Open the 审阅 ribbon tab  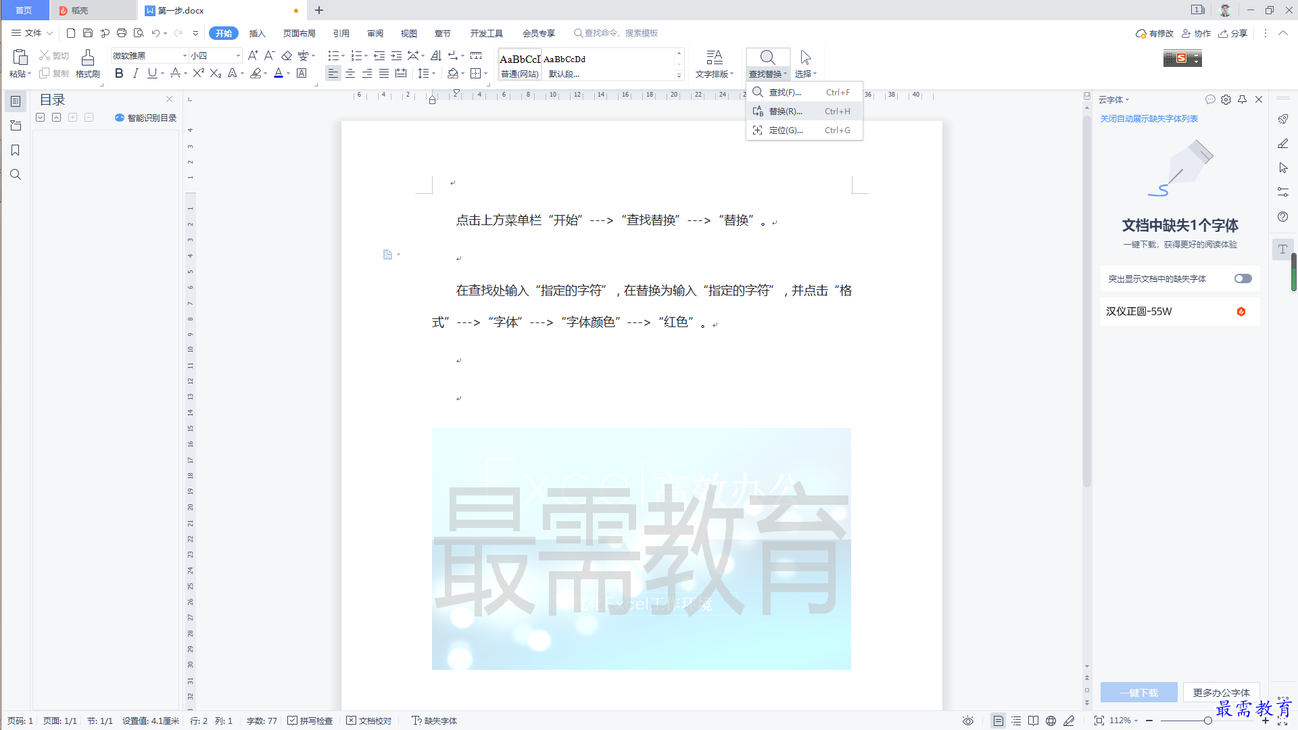375,33
